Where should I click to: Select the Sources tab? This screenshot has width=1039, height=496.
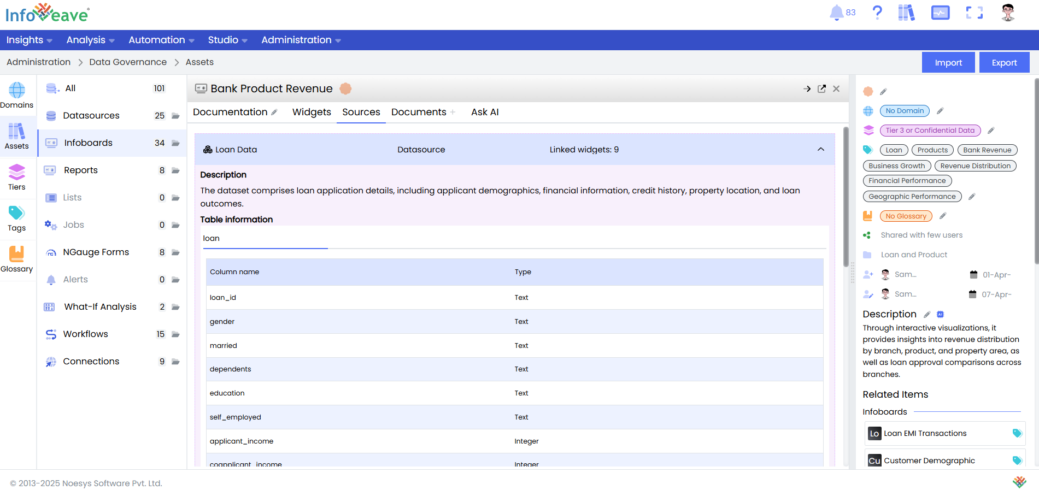pos(361,112)
